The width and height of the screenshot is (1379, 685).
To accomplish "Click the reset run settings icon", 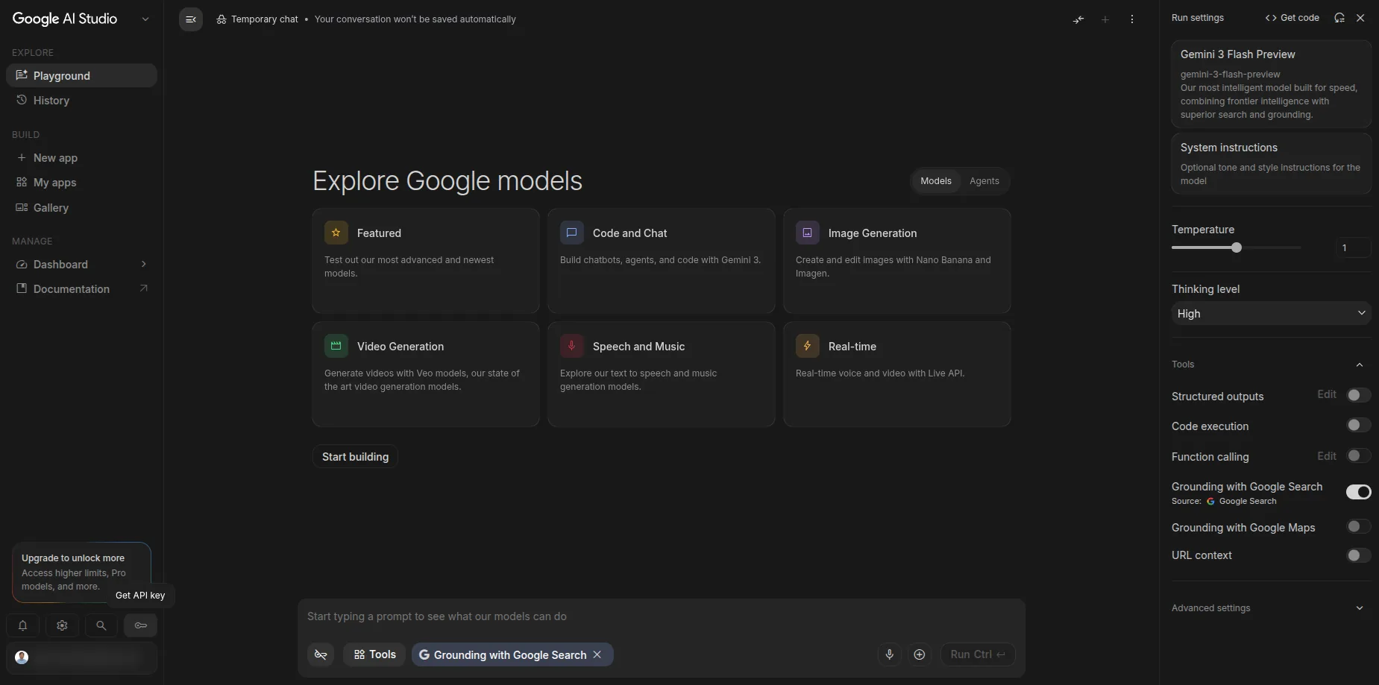I will click(1339, 18).
